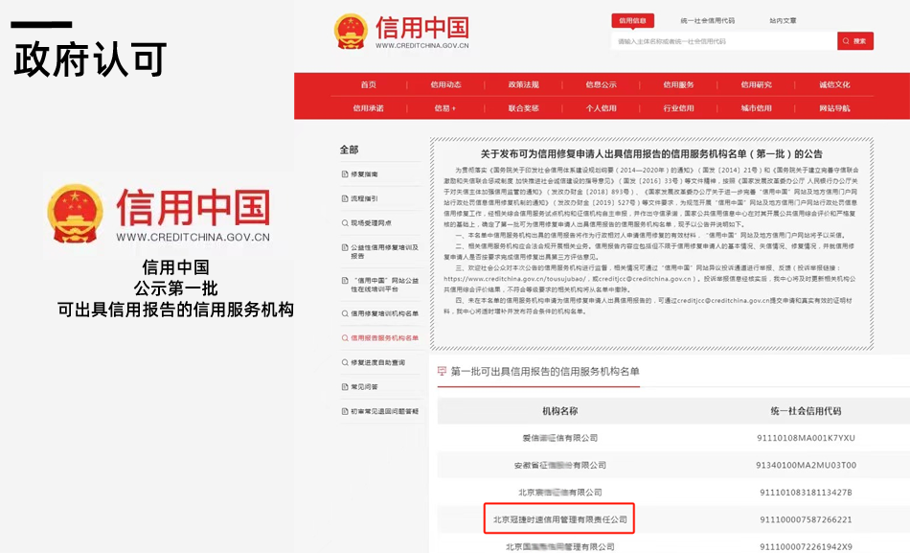
Task: Click the red search button with magnifier
Action: pos(854,41)
